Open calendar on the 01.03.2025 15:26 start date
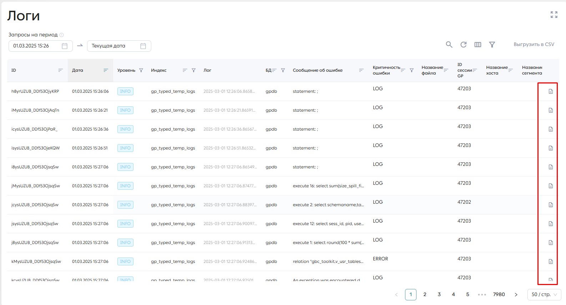This screenshot has height=305, width=566. (65, 46)
